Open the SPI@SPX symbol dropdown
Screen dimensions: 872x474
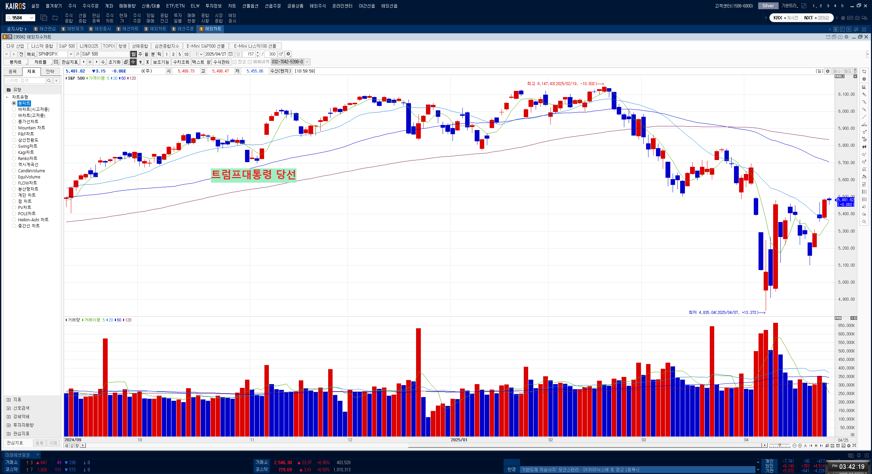71,54
